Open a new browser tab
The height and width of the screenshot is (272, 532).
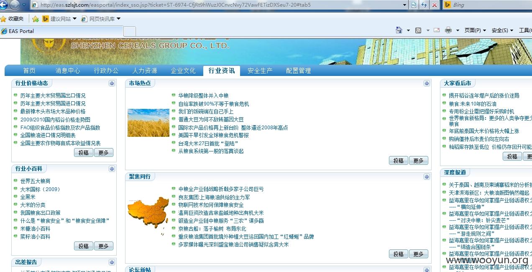pos(130,31)
